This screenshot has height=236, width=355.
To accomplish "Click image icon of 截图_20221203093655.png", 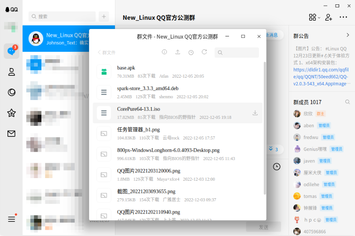I will coord(104,196).
